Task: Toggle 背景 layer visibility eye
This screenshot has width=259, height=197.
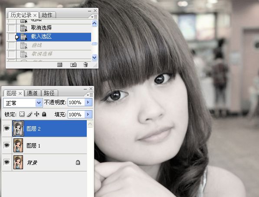Action: pyautogui.click(x=7, y=162)
